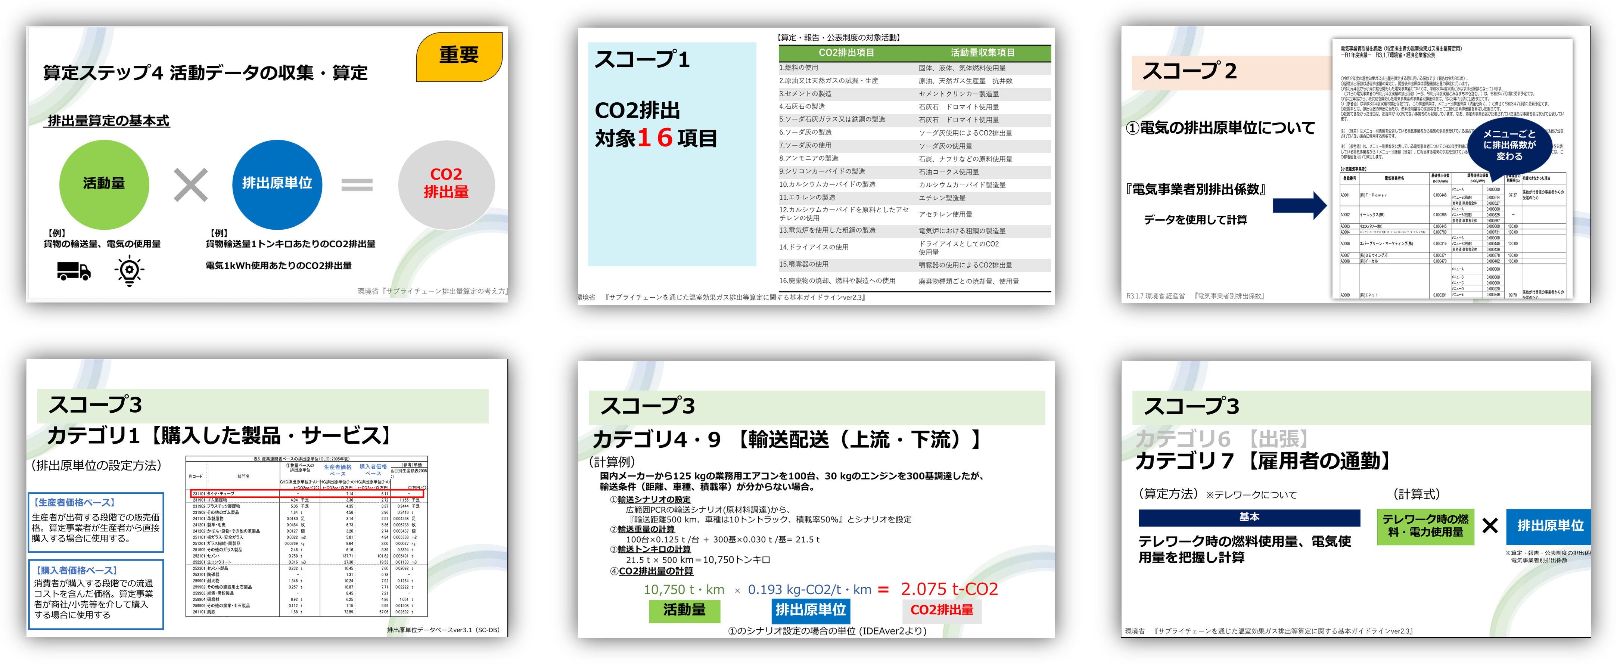This screenshot has width=1617, height=664.
Task: Click the green 活動量 label box in カテゴリ4・9
Action: [684, 610]
